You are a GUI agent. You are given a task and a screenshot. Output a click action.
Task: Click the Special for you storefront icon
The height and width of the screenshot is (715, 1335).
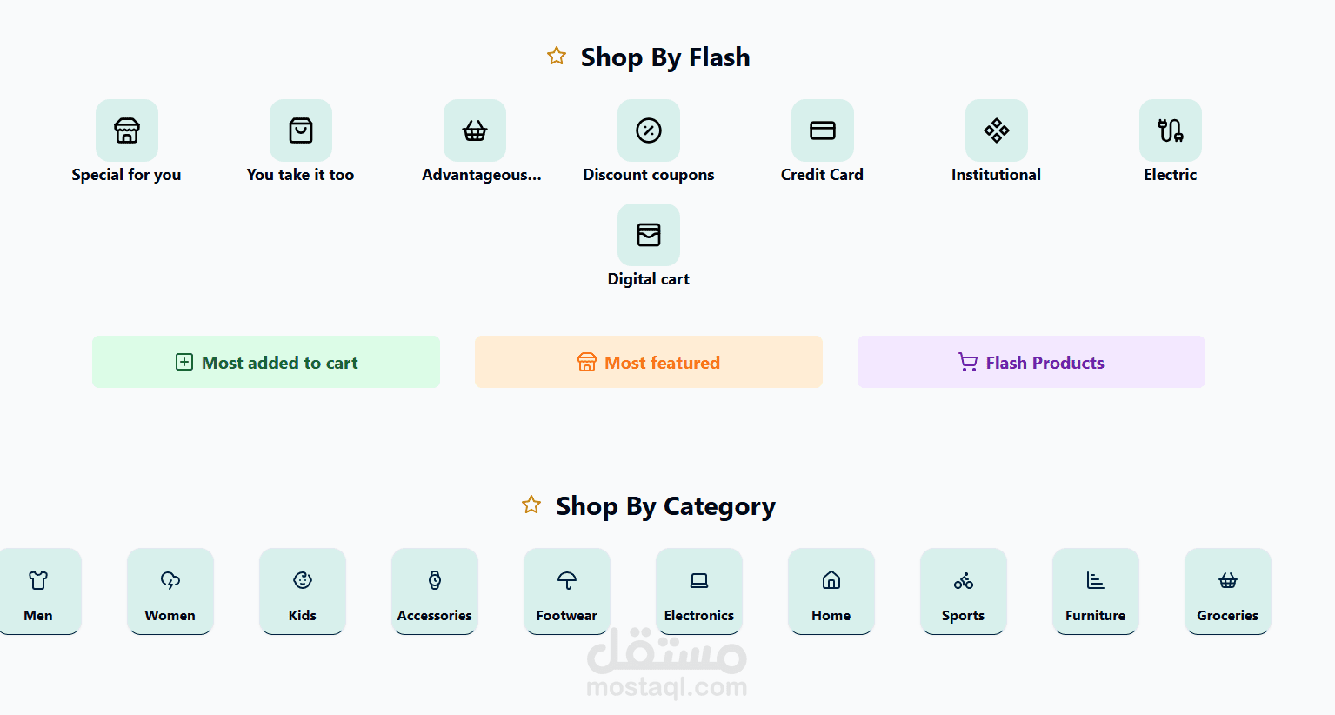[x=127, y=130]
